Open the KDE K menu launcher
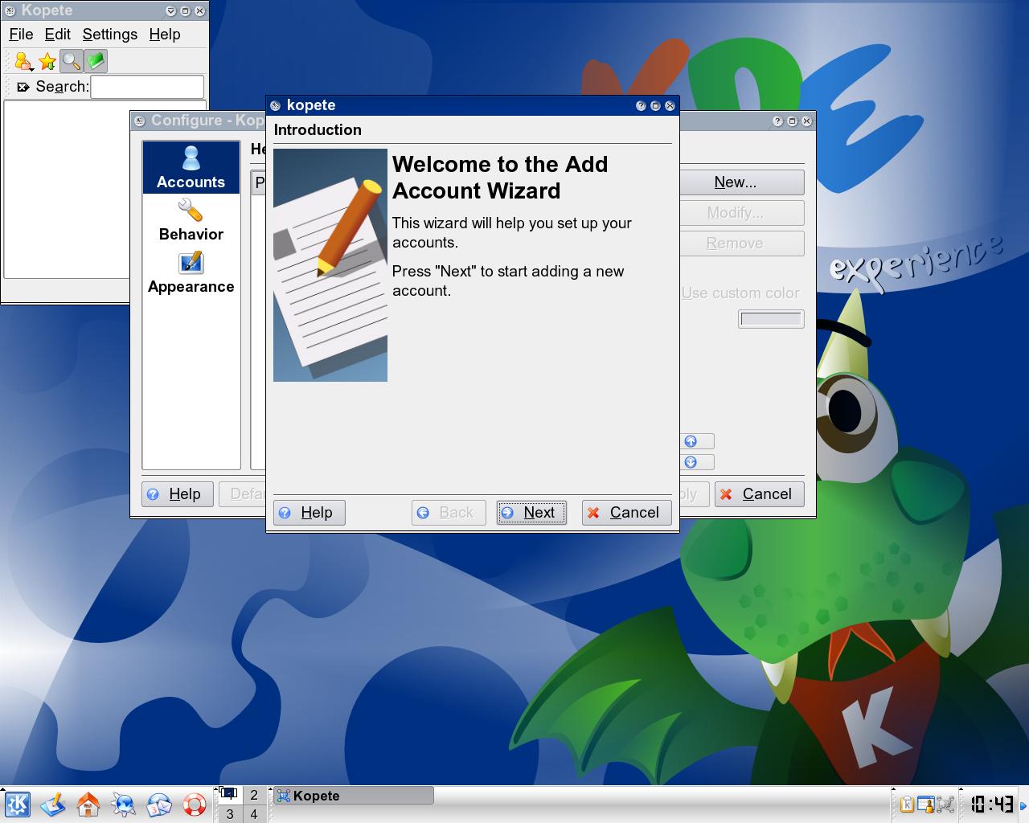 click(x=17, y=805)
